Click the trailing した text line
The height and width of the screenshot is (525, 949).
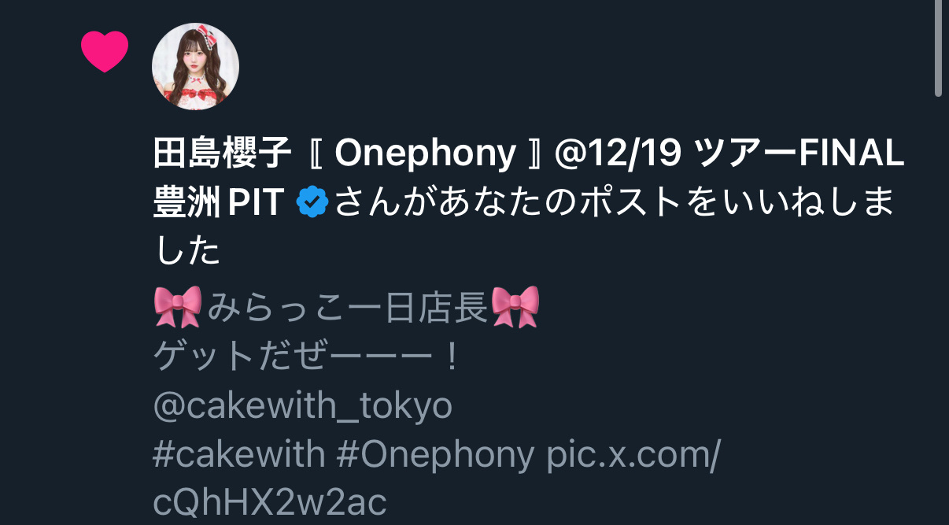click(186, 252)
